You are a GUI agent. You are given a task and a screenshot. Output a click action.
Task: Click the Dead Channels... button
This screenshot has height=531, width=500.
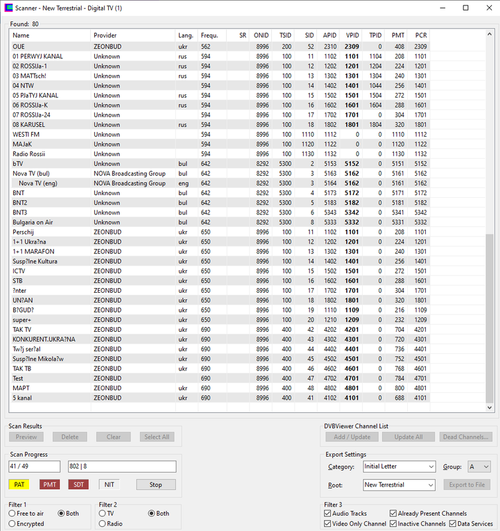coord(466,437)
